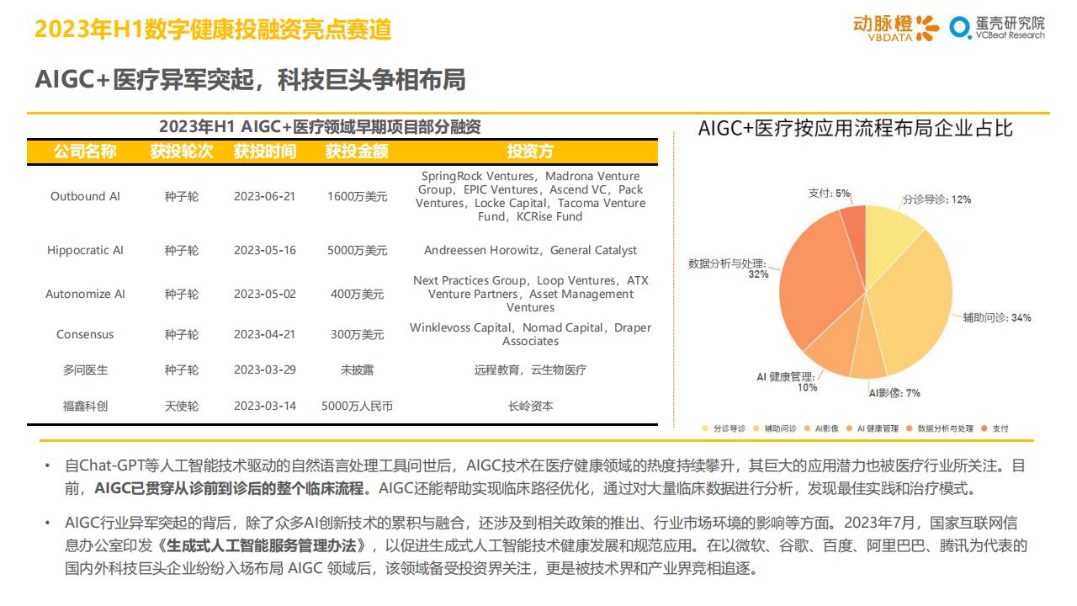Screen dimensions: 1077x606
Task: Select the 福鑫科创 company cell
Action: (85, 406)
